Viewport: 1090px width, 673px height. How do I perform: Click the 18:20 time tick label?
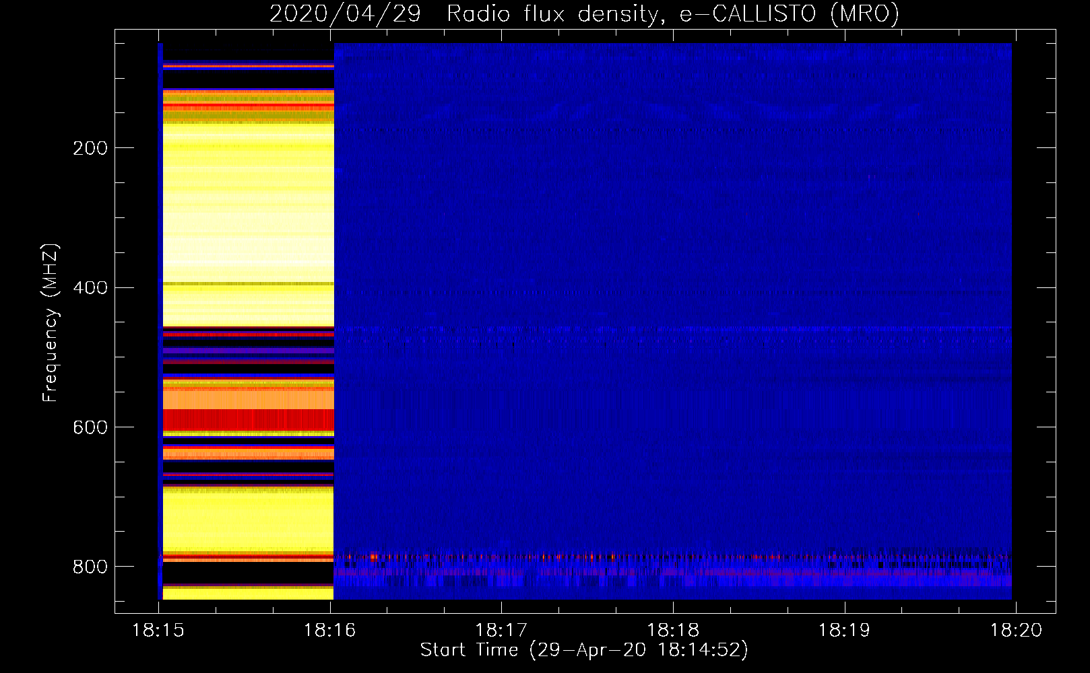coord(1016,631)
